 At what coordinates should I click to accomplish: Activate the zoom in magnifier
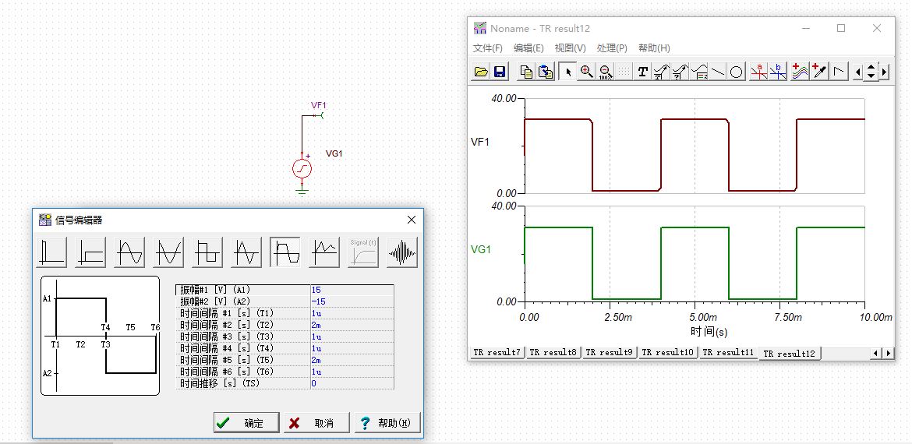tap(587, 72)
